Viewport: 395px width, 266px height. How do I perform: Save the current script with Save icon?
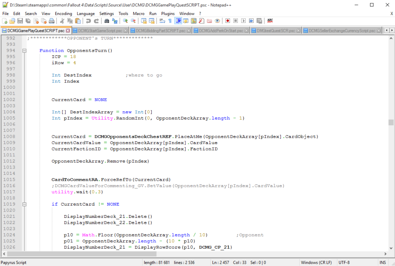tap(20, 21)
